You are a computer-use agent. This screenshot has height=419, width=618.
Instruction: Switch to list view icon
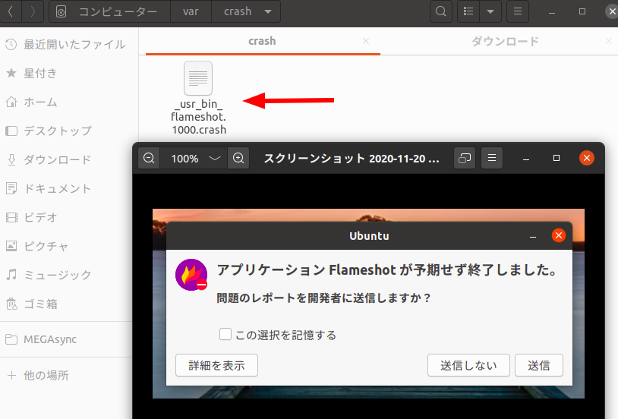[x=468, y=12]
